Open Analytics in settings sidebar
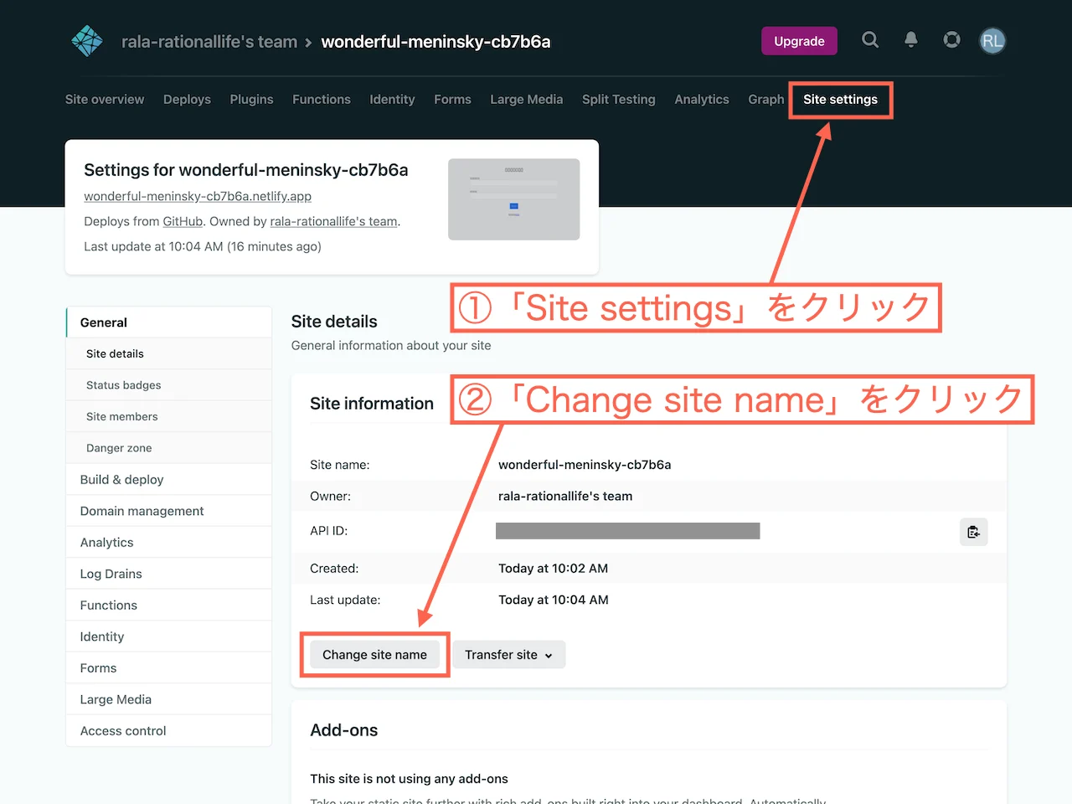1072x804 pixels. tap(169, 542)
